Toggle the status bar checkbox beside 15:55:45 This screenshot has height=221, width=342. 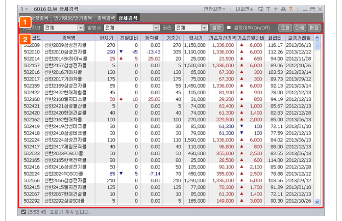tap(23, 212)
